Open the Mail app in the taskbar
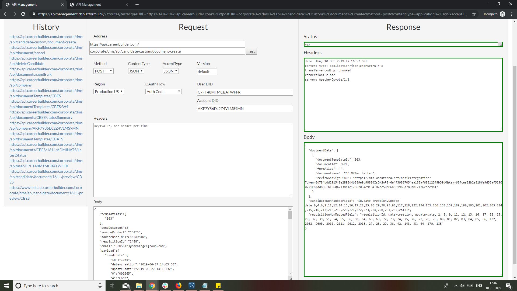The height and width of the screenshot is (291, 517). point(126,286)
